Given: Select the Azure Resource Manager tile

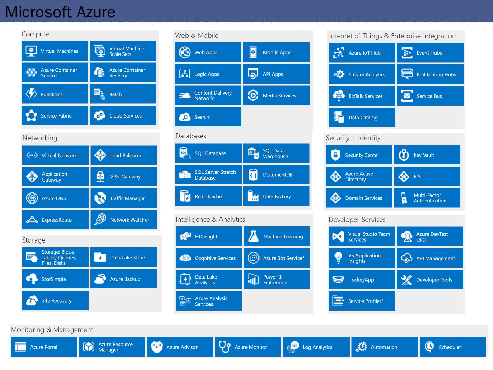Looking at the screenshot, I should (x=112, y=347).
